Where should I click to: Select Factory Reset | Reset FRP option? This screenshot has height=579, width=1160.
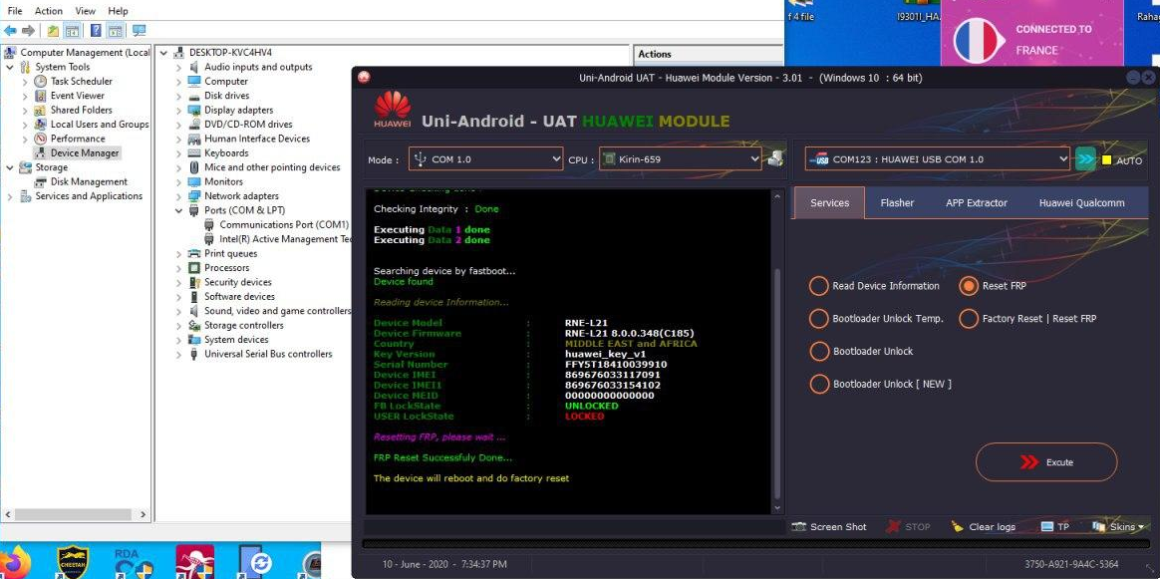click(x=1027, y=319)
